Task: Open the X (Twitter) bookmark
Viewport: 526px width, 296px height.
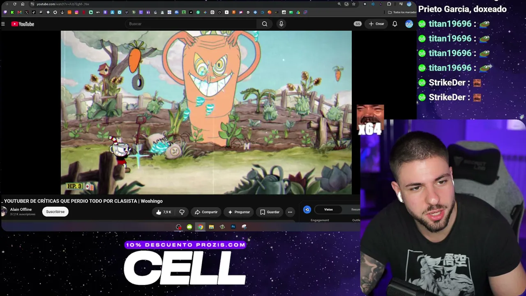Action: [26, 12]
